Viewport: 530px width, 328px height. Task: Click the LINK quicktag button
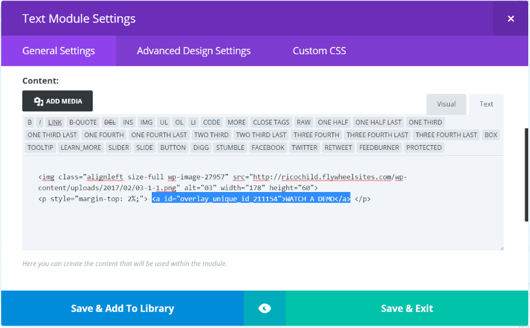pos(55,122)
